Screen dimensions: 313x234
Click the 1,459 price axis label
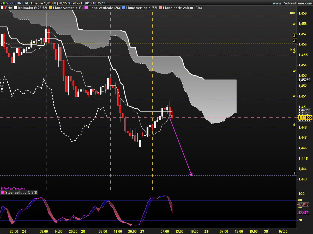302,13
